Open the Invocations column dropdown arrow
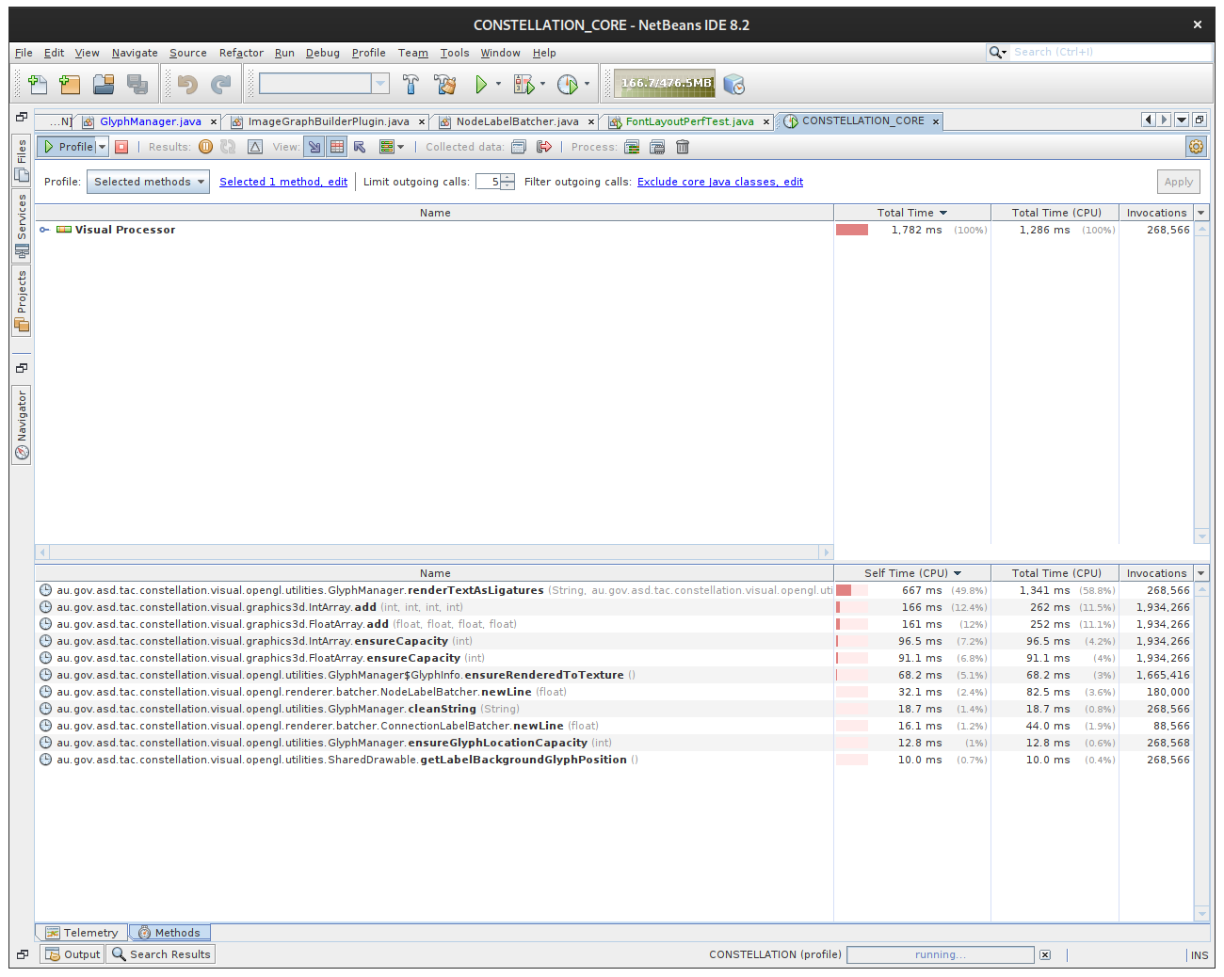 (x=1200, y=212)
